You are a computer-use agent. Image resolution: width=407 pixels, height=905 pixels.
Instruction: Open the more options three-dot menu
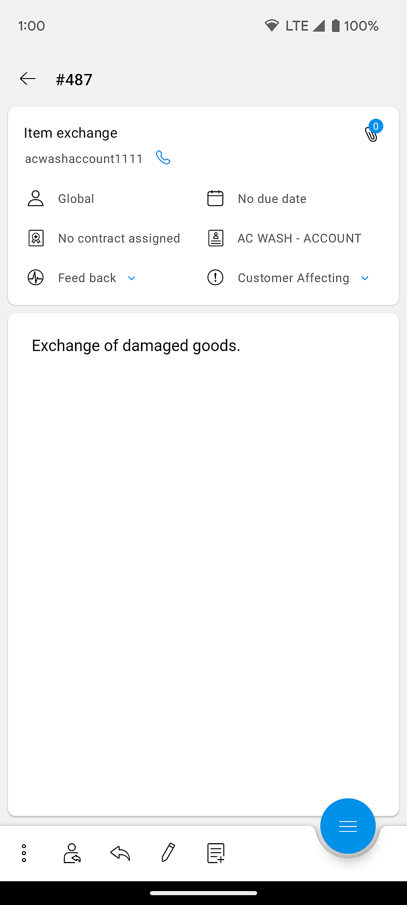click(24, 853)
